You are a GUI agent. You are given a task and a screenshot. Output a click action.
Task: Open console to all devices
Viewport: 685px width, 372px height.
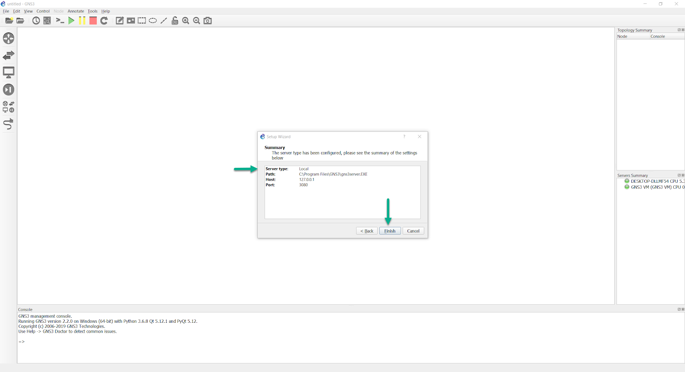[60, 21]
